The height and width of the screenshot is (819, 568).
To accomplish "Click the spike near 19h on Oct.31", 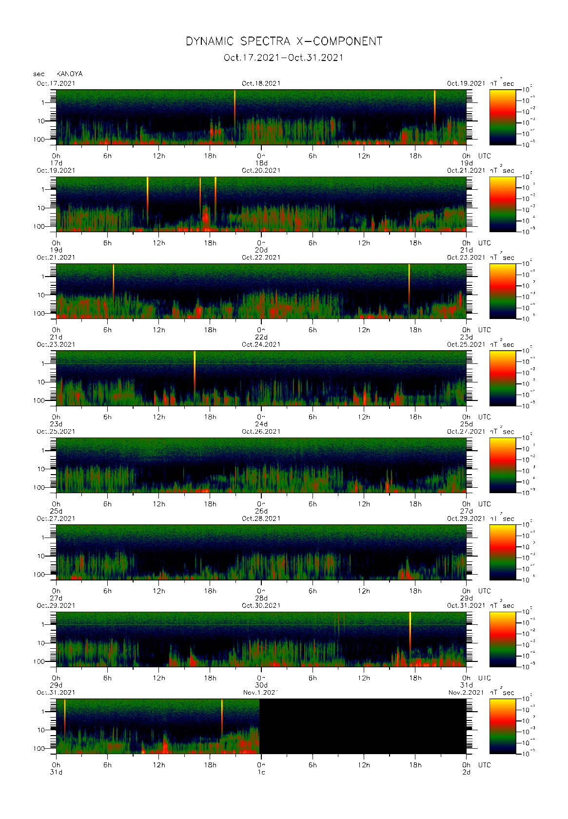I will click(x=222, y=718).
